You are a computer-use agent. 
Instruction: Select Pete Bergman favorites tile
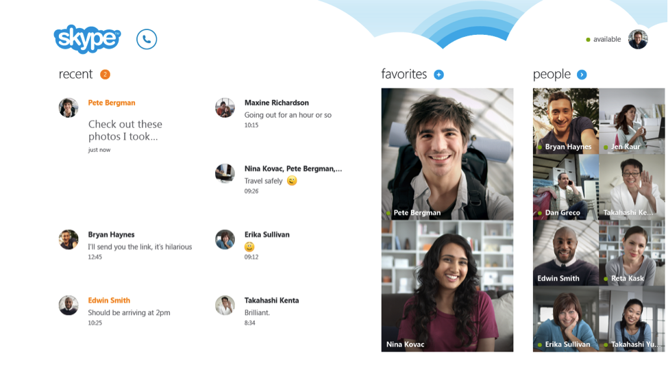click(447, 154)
